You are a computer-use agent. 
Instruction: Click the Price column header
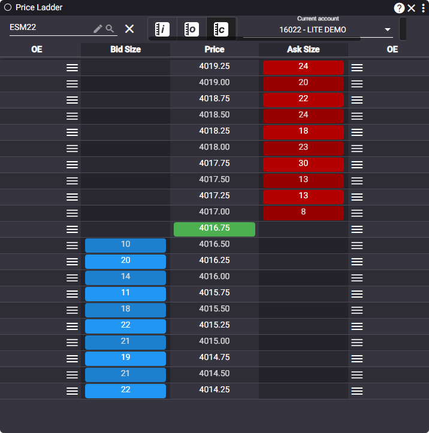point(214,50)
